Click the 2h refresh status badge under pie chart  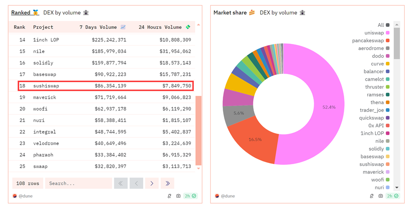click(393, 196)
